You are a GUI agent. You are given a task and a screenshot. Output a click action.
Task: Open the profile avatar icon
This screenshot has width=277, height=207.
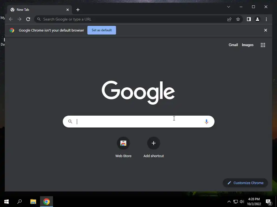[x=258, y=19]
